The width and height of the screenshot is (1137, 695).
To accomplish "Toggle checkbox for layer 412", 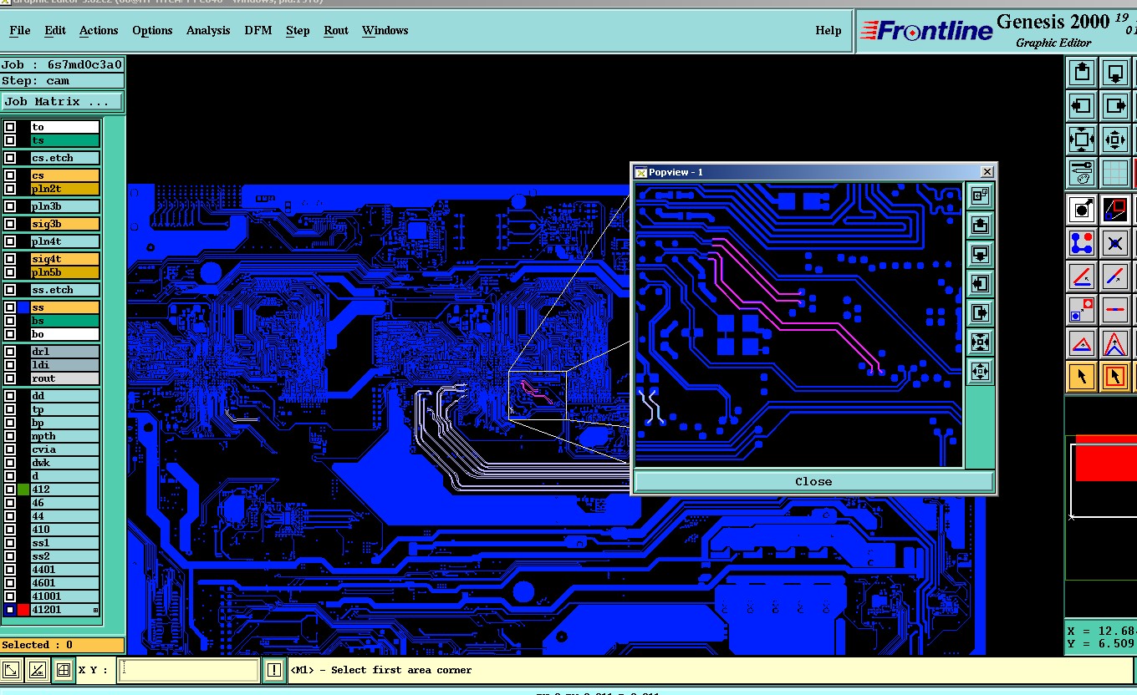I will [x=10, y=490].
